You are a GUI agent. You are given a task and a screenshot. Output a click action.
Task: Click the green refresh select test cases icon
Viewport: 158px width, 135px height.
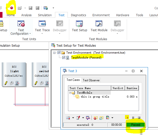click(x=101, y=118)
